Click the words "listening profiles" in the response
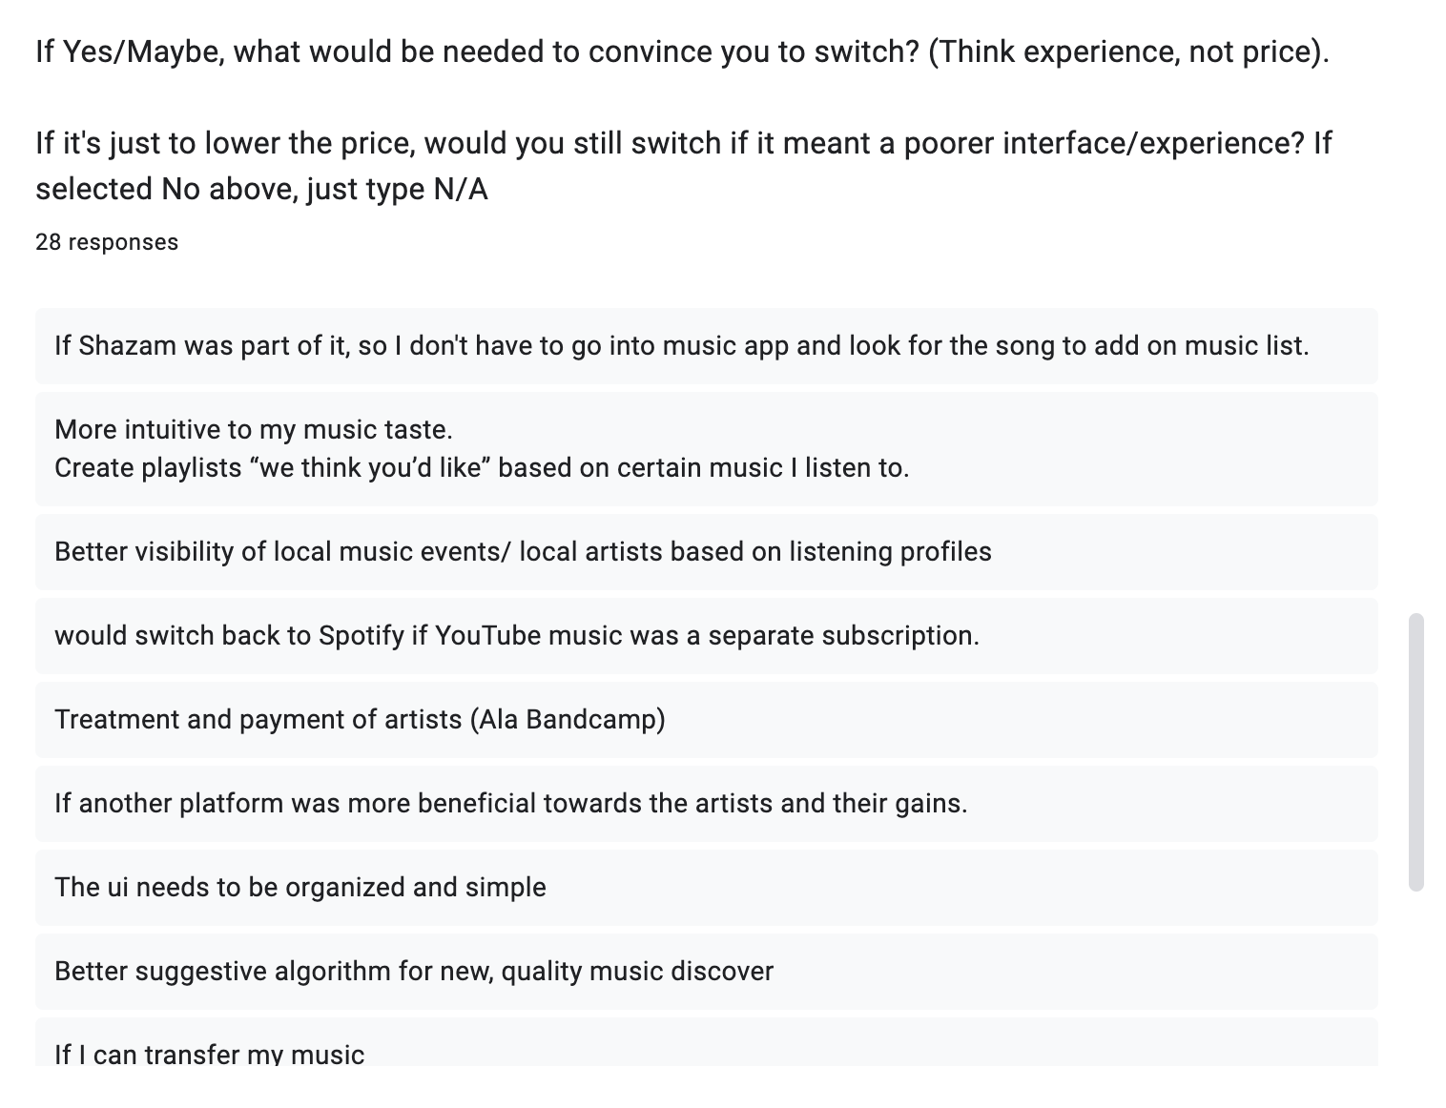 pyautogui.click(x=890, y=551)
